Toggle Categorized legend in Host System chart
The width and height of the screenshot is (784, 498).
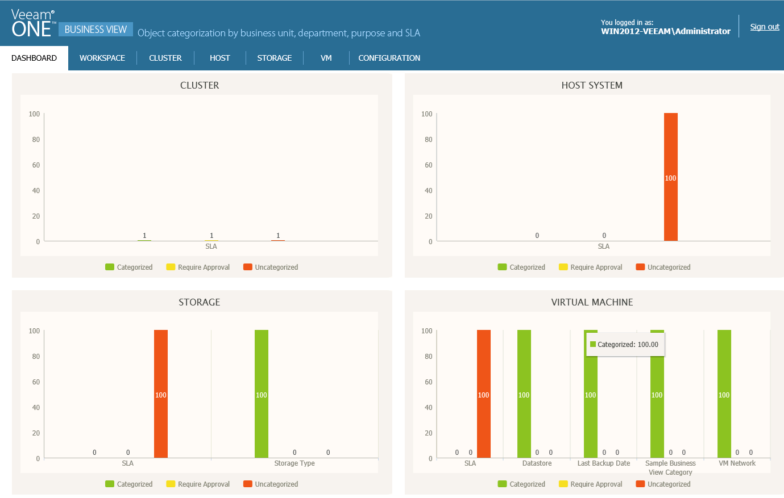coord(521,267)
